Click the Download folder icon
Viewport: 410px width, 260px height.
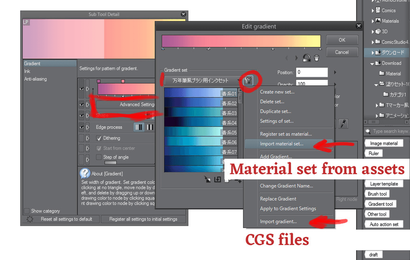(x=378, y=63)
